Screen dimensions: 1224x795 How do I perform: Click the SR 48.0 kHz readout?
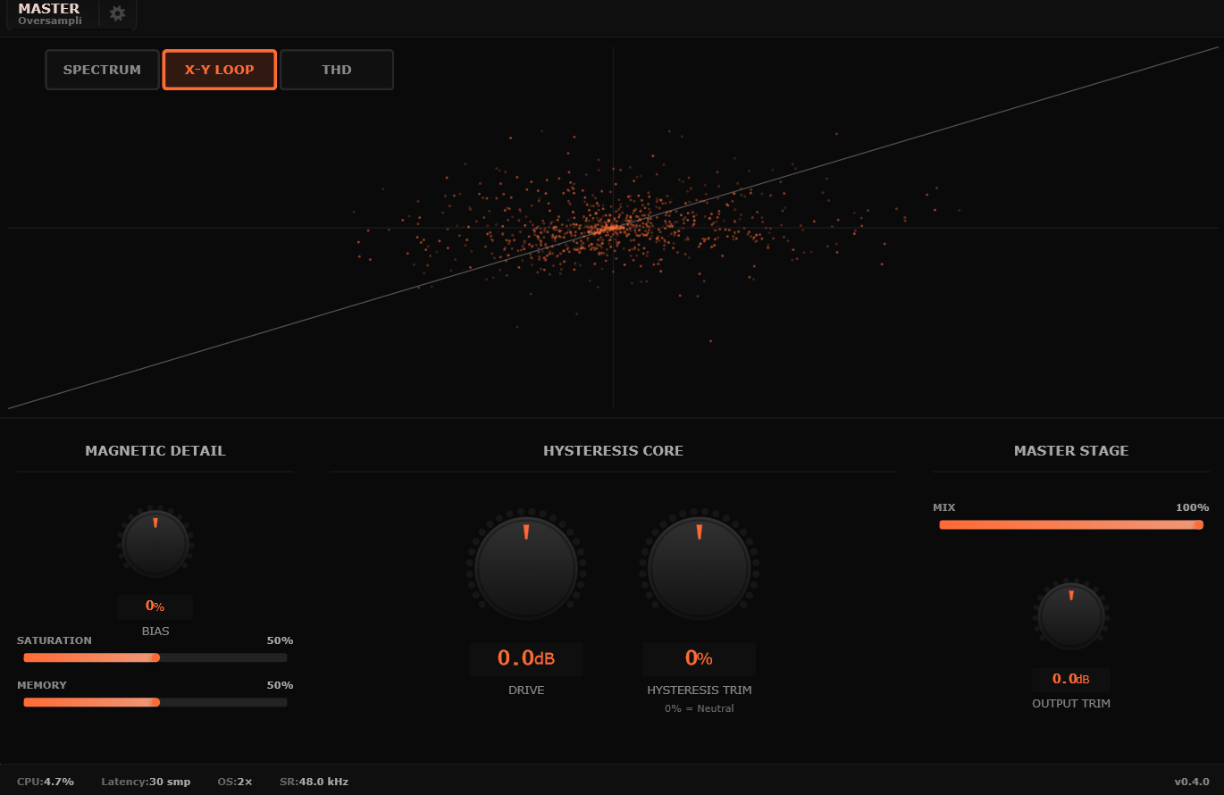point(314,782)
